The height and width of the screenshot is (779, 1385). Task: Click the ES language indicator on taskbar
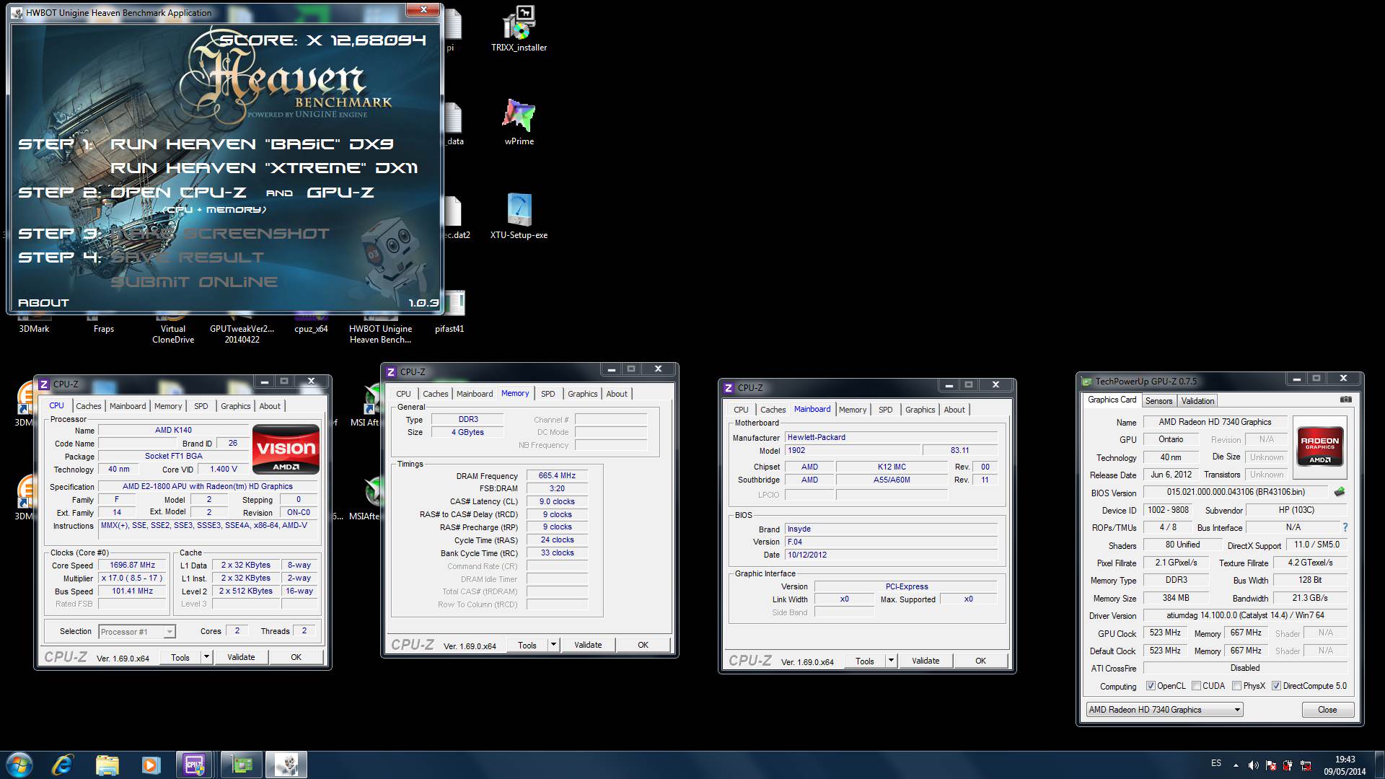(1216, 763)
